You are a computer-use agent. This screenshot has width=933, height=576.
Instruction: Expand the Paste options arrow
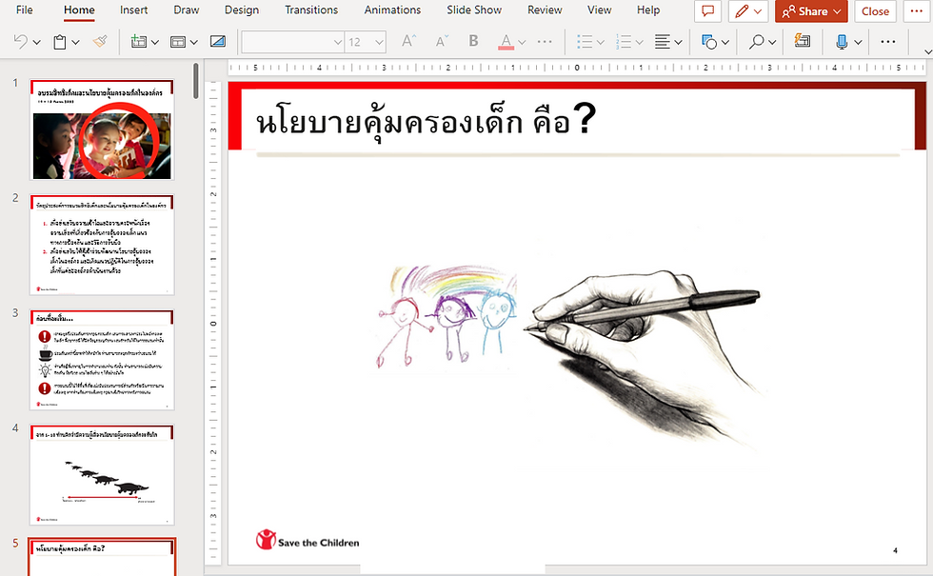75,42
